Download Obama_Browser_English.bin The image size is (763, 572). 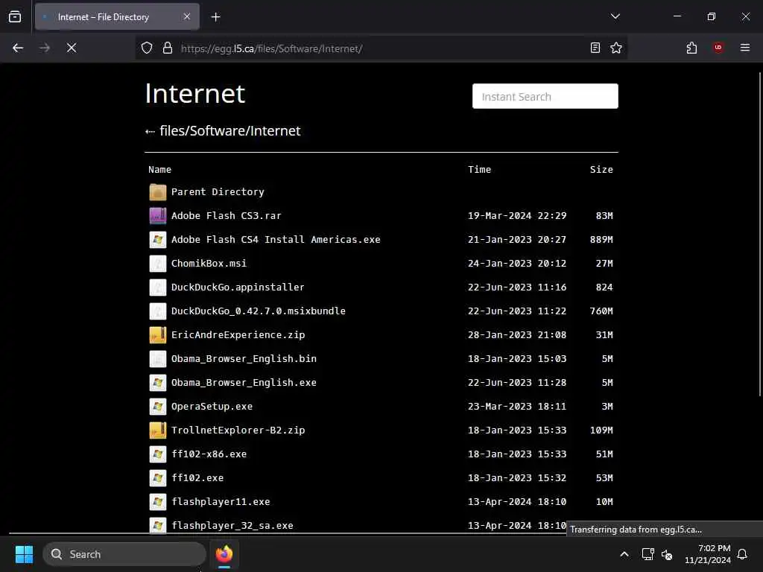(244, 358)
